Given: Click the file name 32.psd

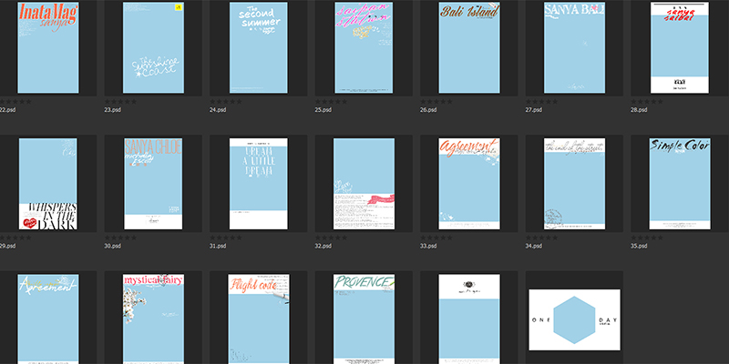Looking at the screenshot, I should tap(323, 246).
